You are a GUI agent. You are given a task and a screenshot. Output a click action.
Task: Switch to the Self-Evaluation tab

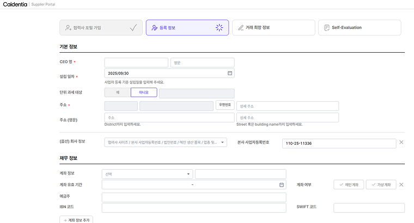(360, 28)
